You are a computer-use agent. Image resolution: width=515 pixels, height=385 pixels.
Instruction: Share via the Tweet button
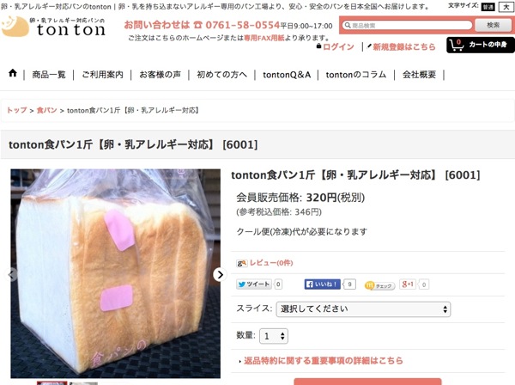pos(253,284)
